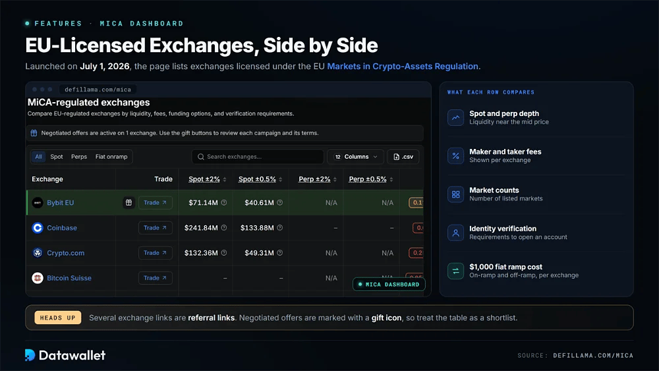
Task: Click the WHAT EACH ROW COMPARES heading
Action: 491,92
